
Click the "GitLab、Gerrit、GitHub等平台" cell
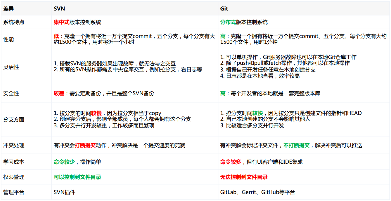click(x=257, y=192)
